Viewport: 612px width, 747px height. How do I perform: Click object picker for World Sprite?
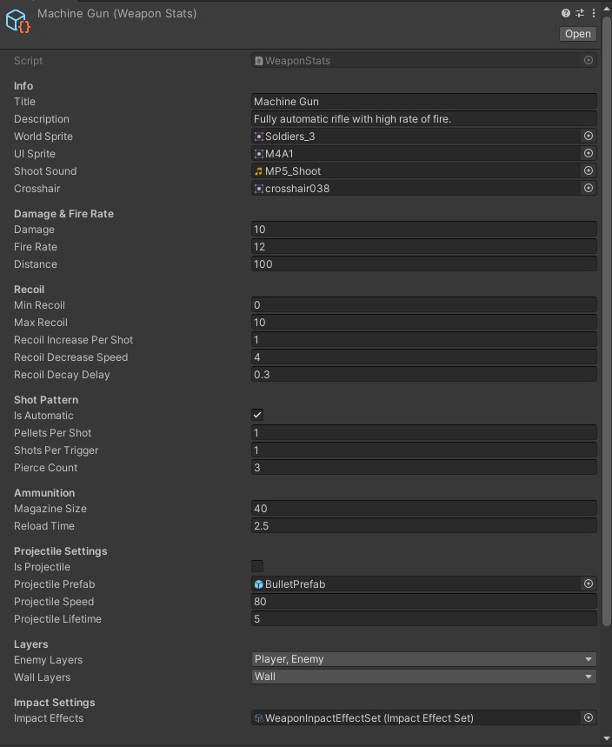pos(589,137)
